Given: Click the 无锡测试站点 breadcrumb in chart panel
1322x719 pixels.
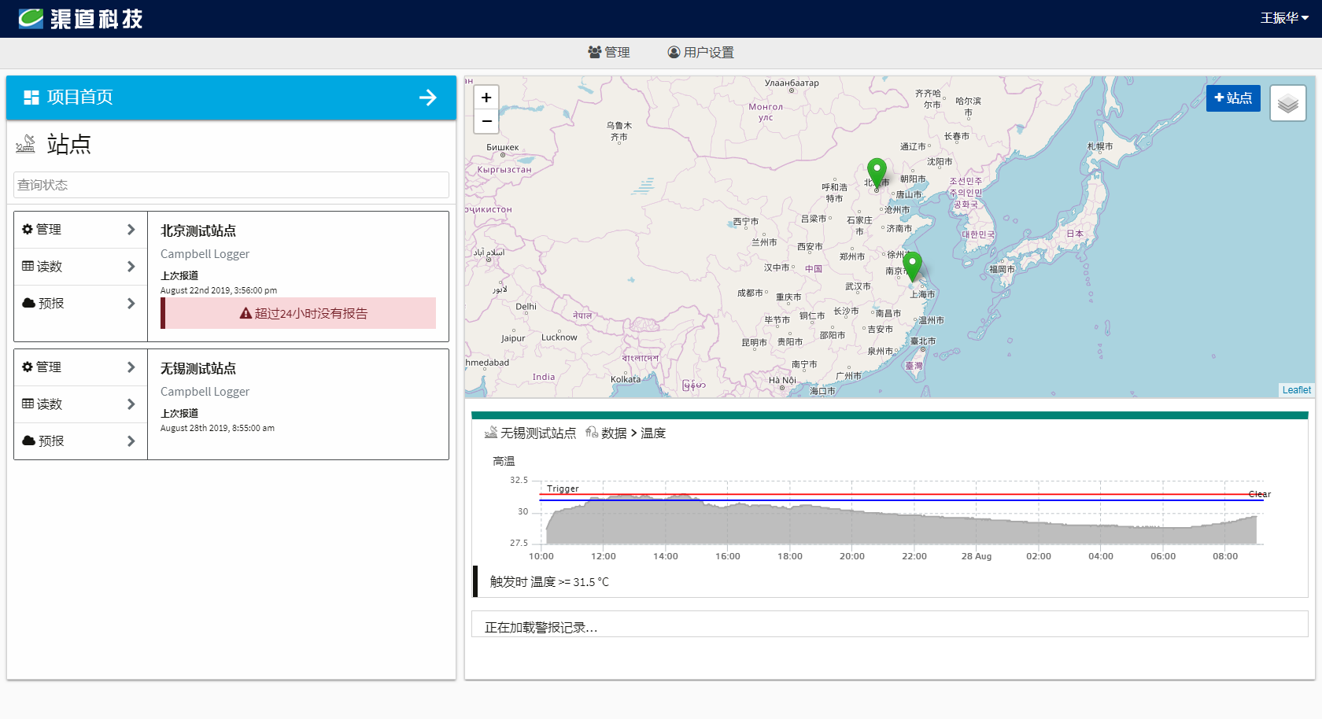Looking at the screenshot, I should click(x=537, y=433).
